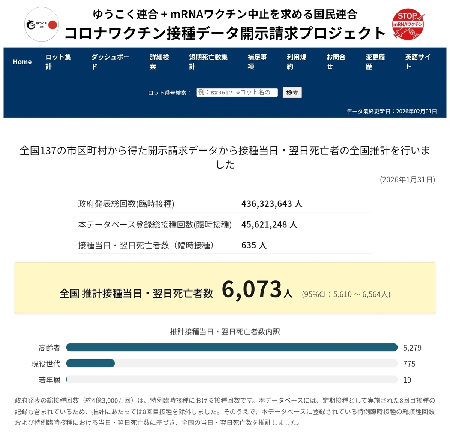Click the コロナワクチン接種データ開示請求プロジェクト title
This screenshot has width=450, height=446.
click(225, 33)
